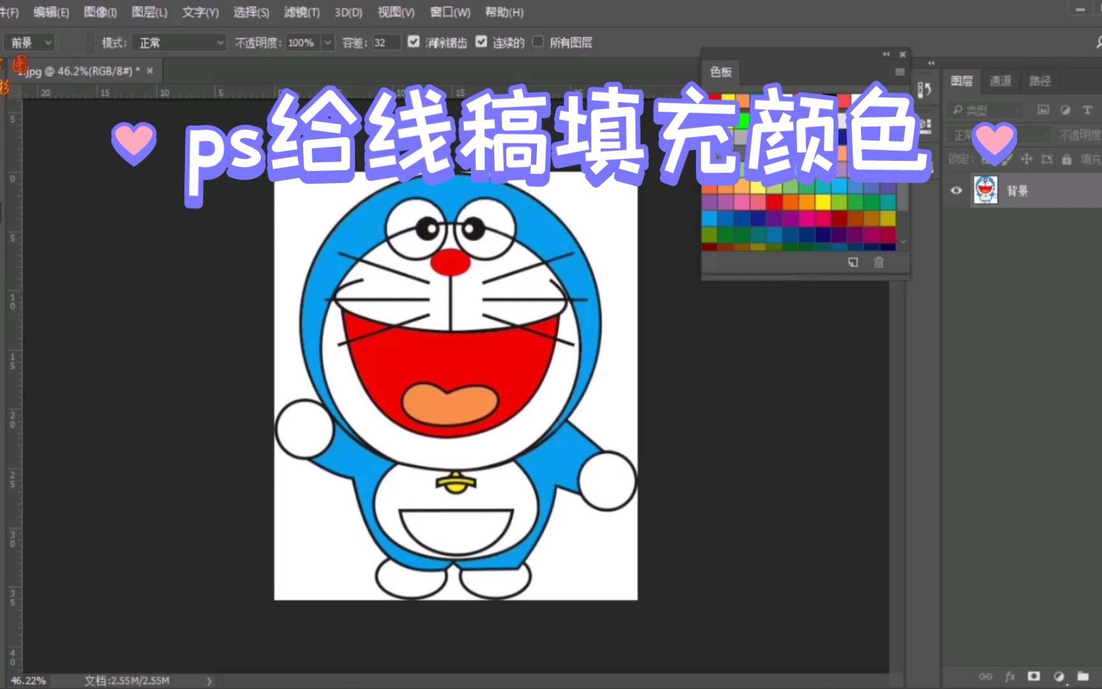
Task: Open the Swatches panel flyout menu
Action: click(900, 72)
